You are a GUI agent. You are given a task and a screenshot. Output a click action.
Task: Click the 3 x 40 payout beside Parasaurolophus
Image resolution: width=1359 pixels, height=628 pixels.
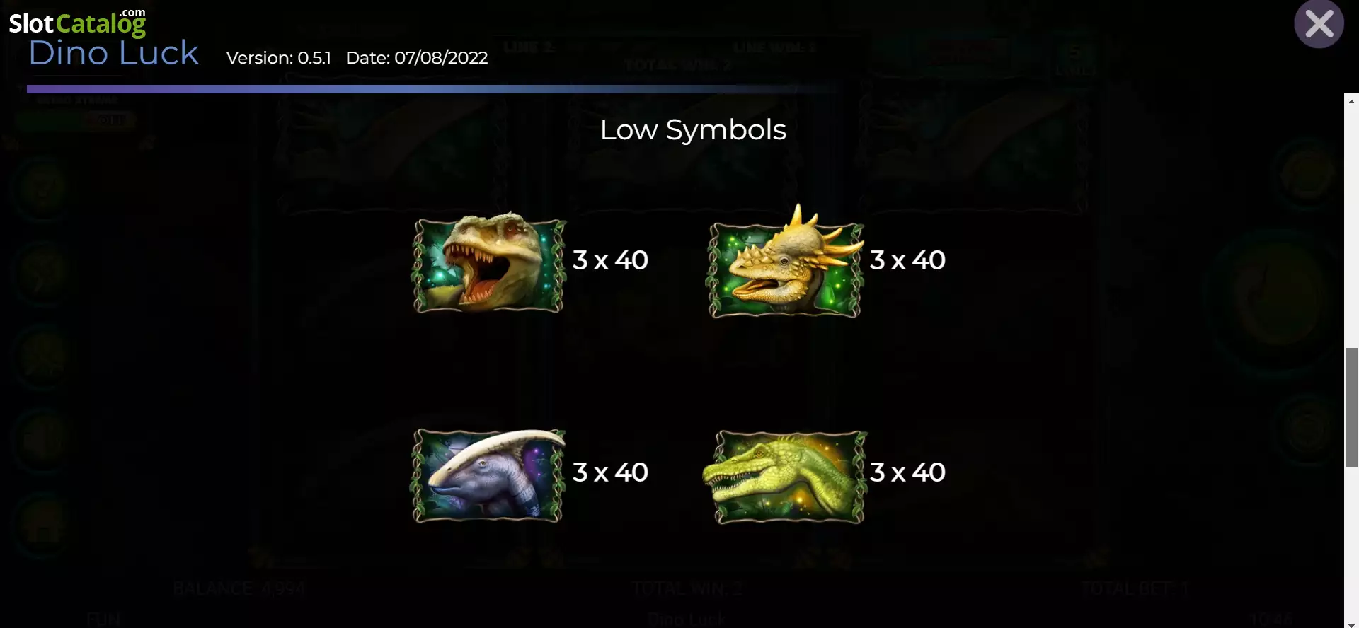[610, 472]
